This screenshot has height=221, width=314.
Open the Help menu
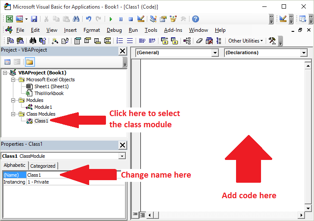point(220,30)
